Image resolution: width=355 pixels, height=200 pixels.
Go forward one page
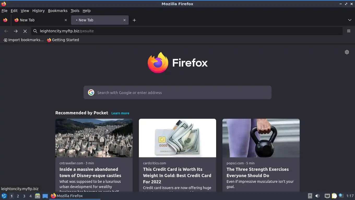click(x=16, y=31)
